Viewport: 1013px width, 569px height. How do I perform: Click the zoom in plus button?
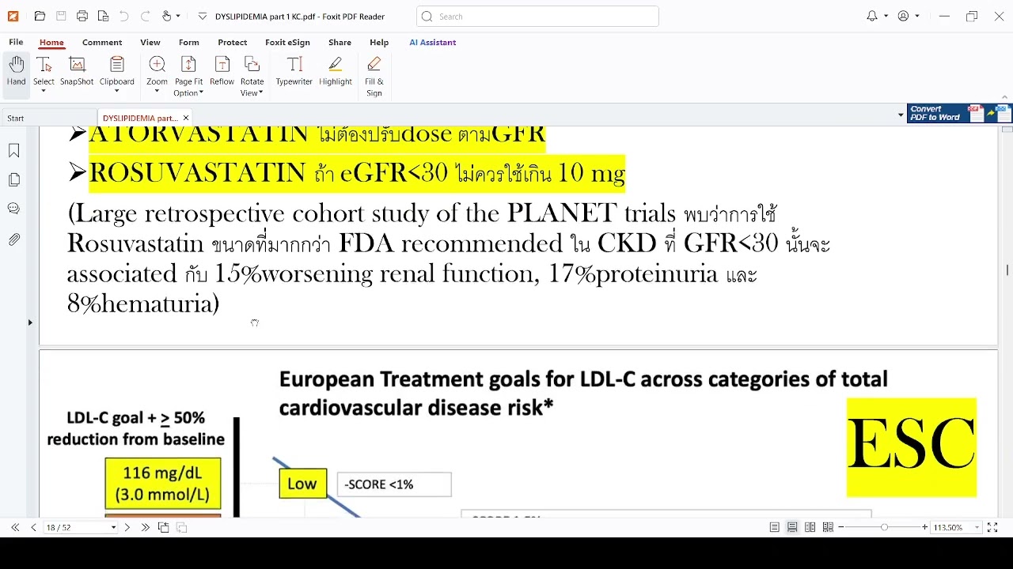[925, 527]
